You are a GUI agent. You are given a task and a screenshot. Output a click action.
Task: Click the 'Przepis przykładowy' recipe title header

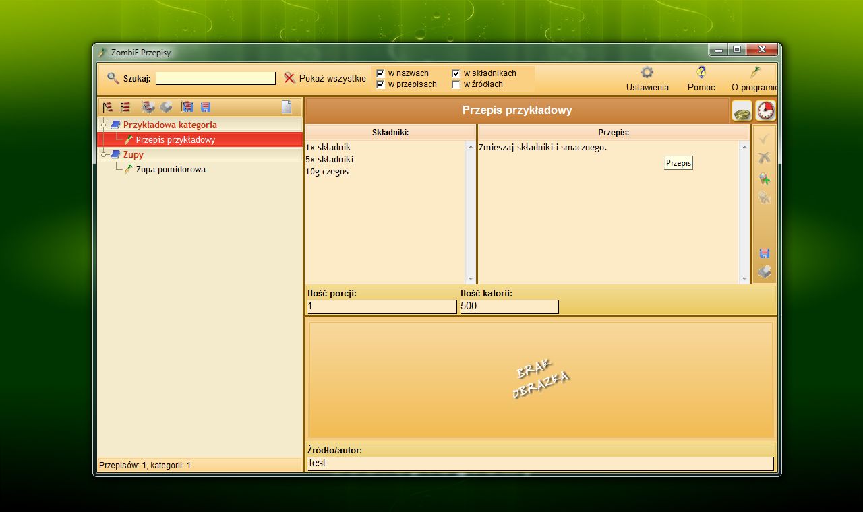[517, 110]
